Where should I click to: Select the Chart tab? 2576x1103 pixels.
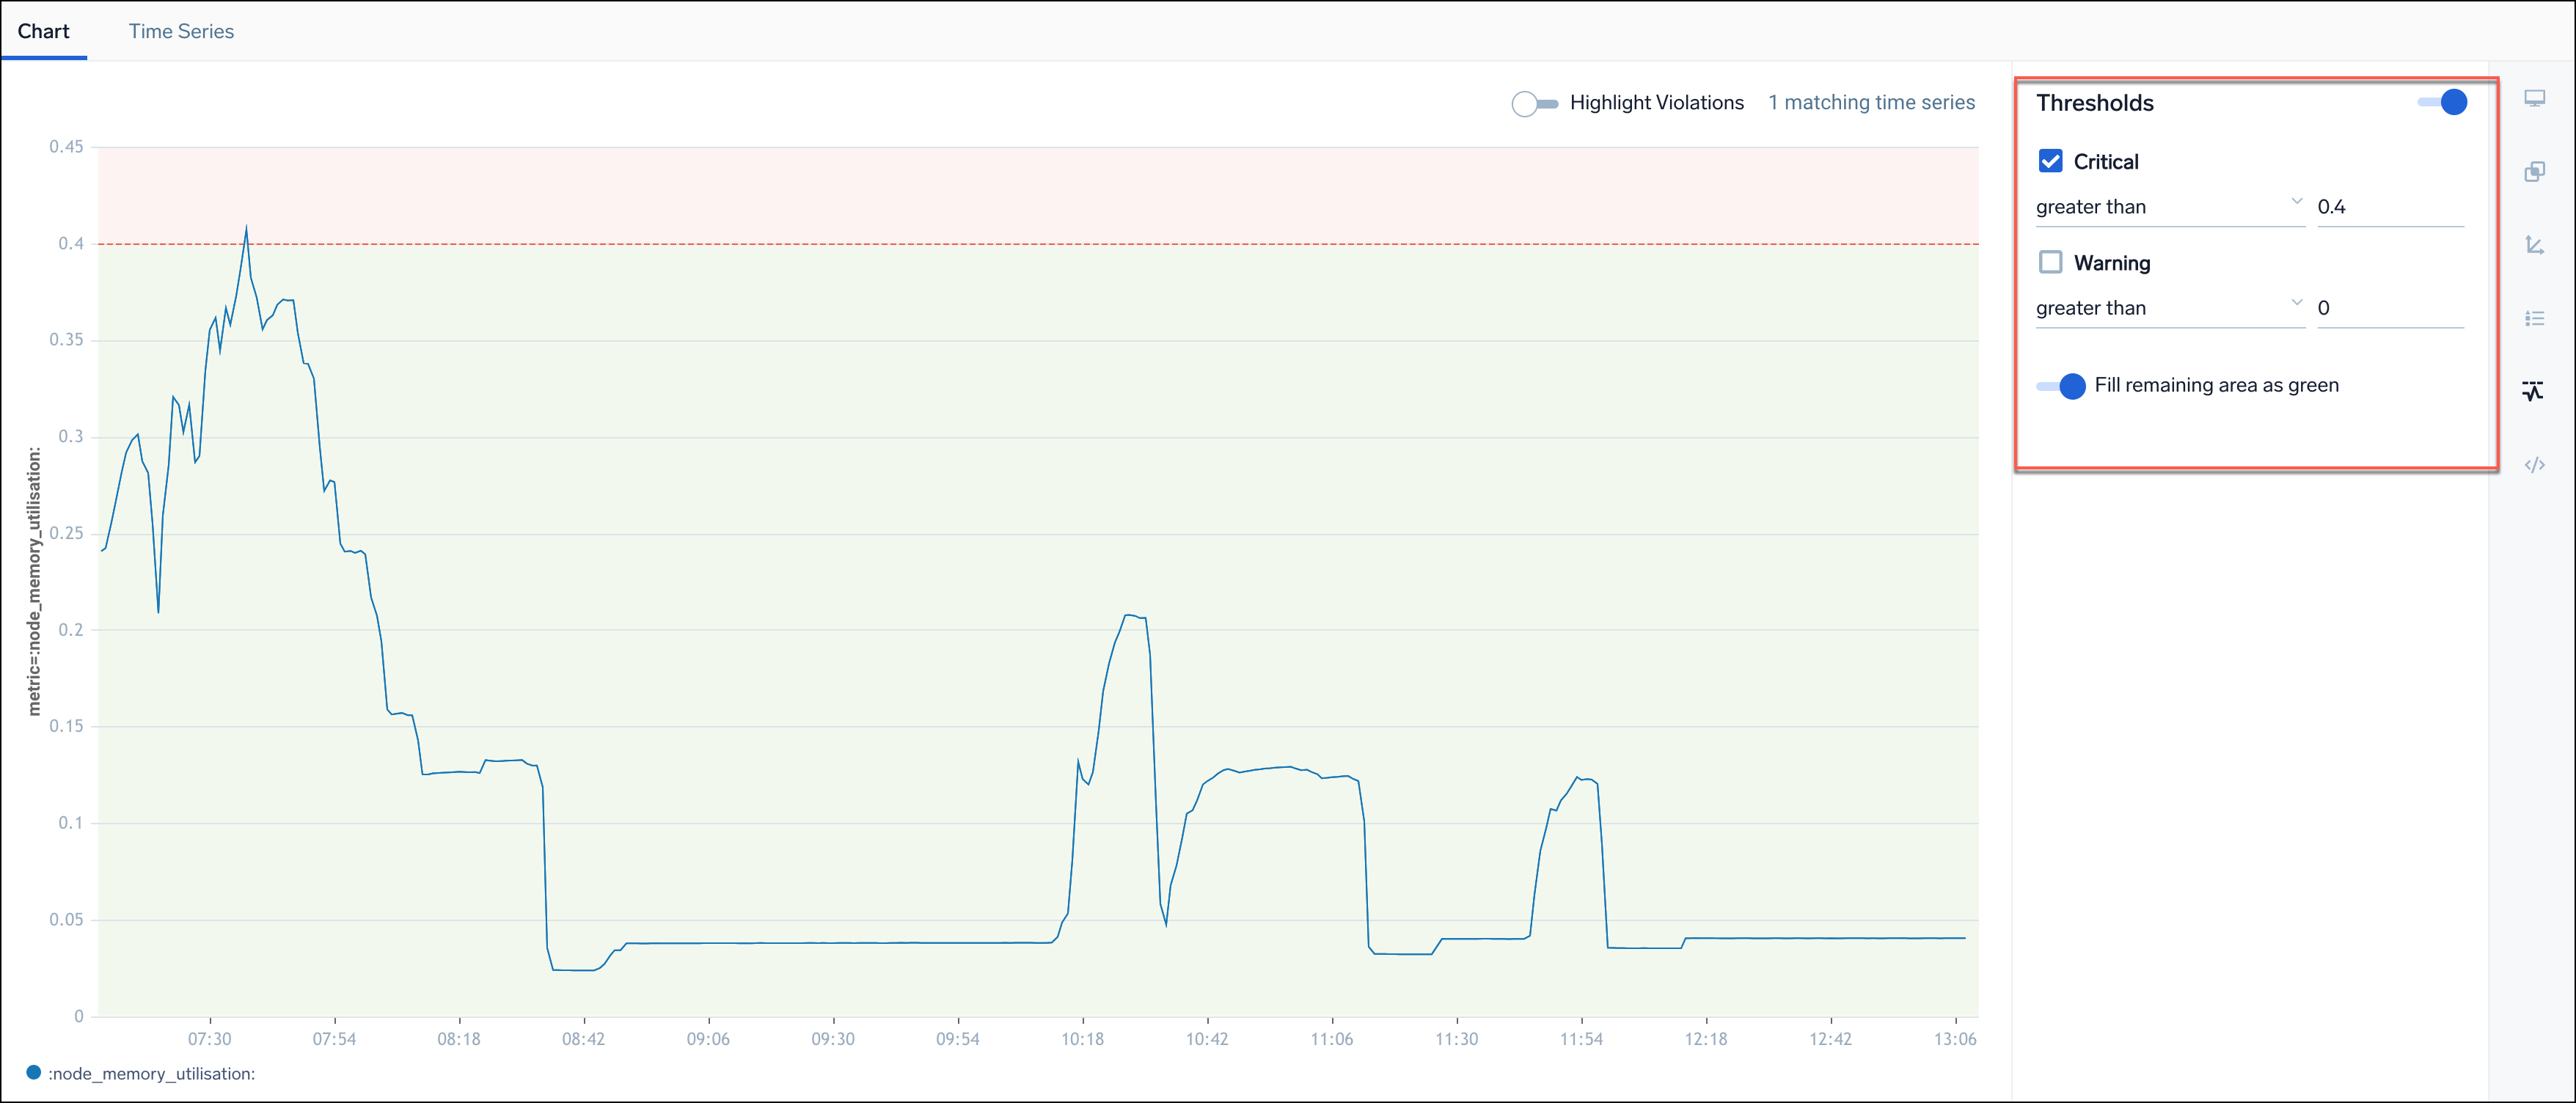43,31
